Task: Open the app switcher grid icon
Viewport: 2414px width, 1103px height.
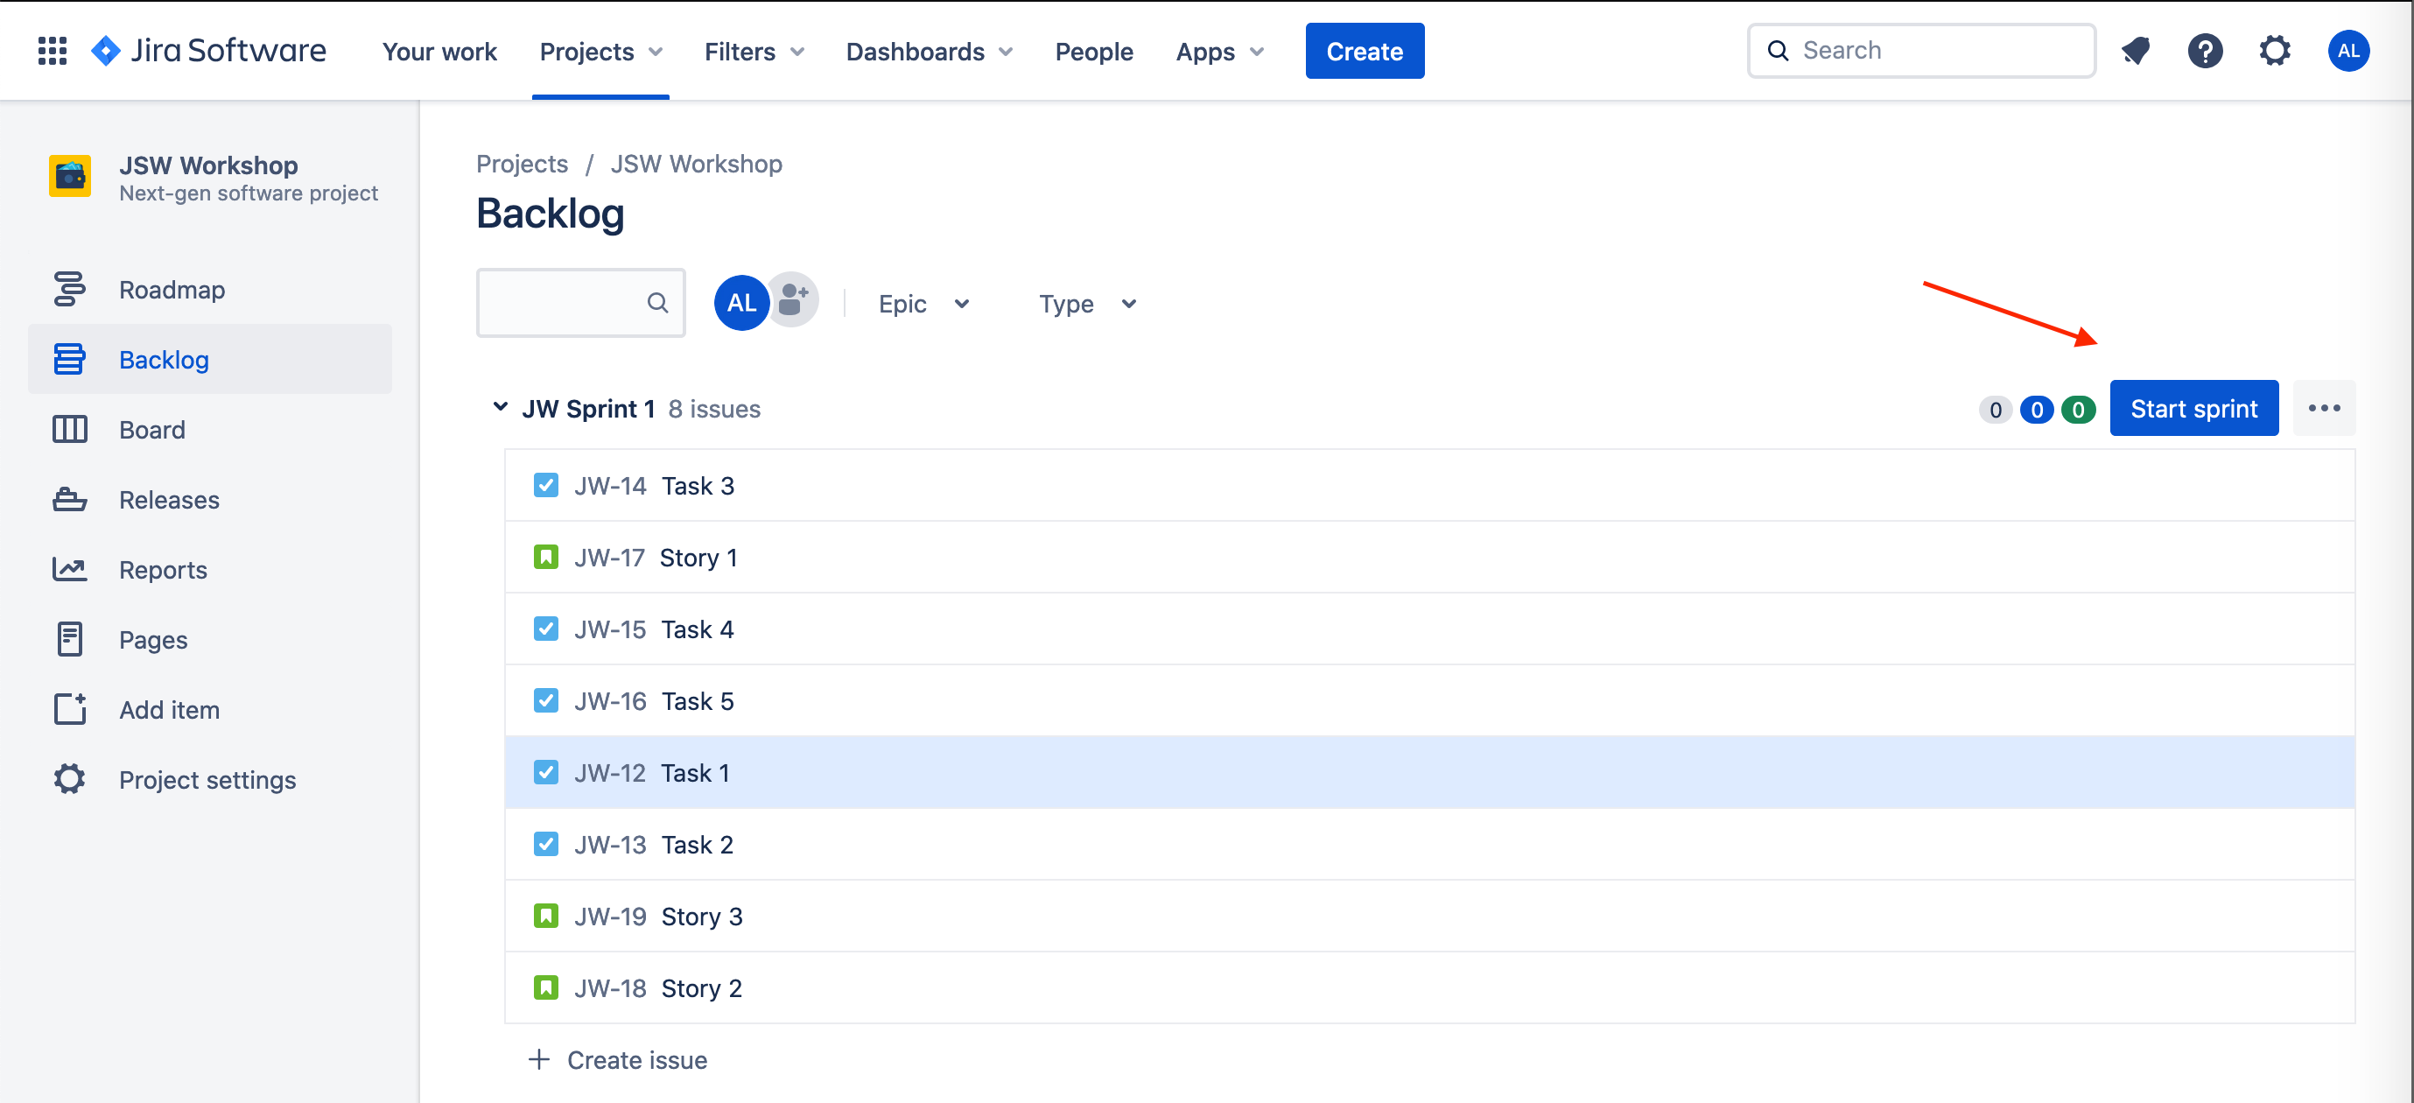Action: click(53, 51)
